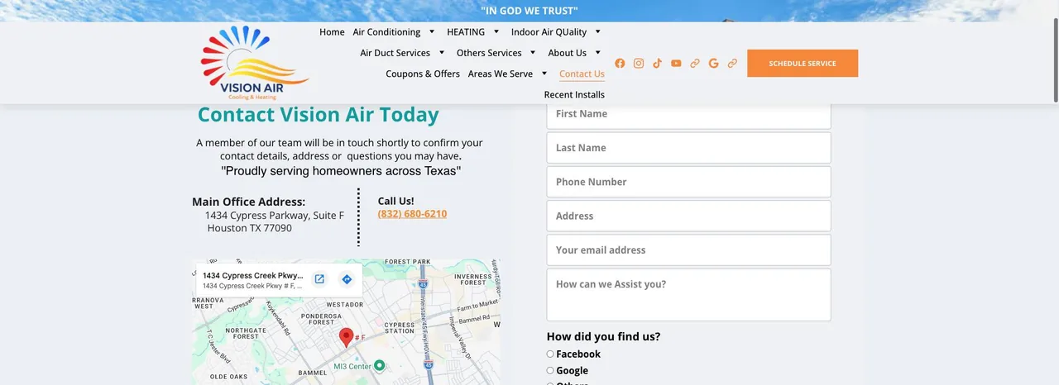
Task: Click the Vision Air logo
Action: [255, 63]
